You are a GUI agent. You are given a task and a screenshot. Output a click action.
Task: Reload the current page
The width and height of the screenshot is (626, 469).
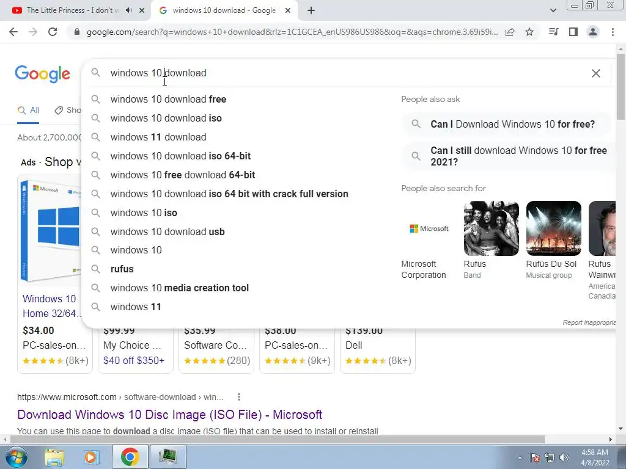point(53,32)
